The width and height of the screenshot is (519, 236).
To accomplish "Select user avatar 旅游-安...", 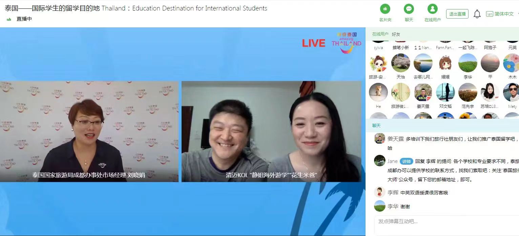I will (x=378, y=63).
